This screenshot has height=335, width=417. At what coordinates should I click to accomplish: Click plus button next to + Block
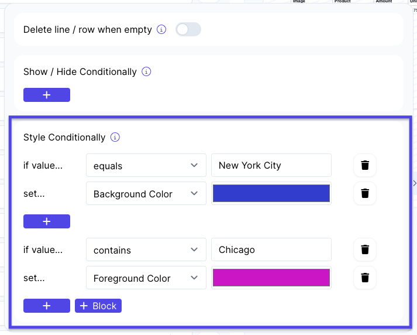point(47,306)
